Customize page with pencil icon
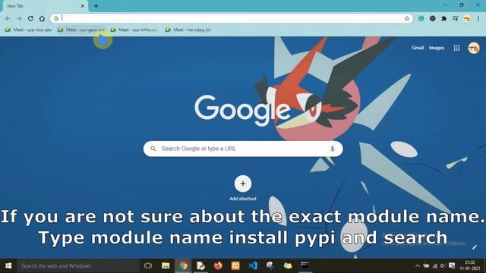Viewport: 486px width, 273px height. pos(475,247)
